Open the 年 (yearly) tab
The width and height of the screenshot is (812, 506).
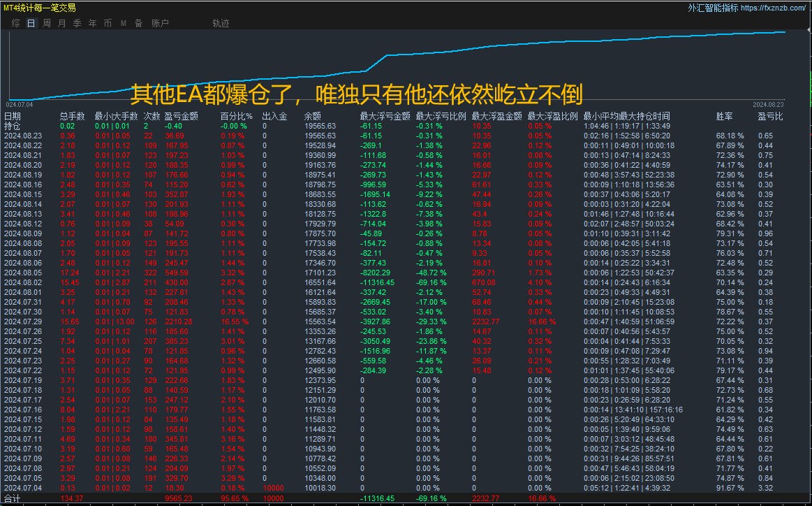[92, 23]
